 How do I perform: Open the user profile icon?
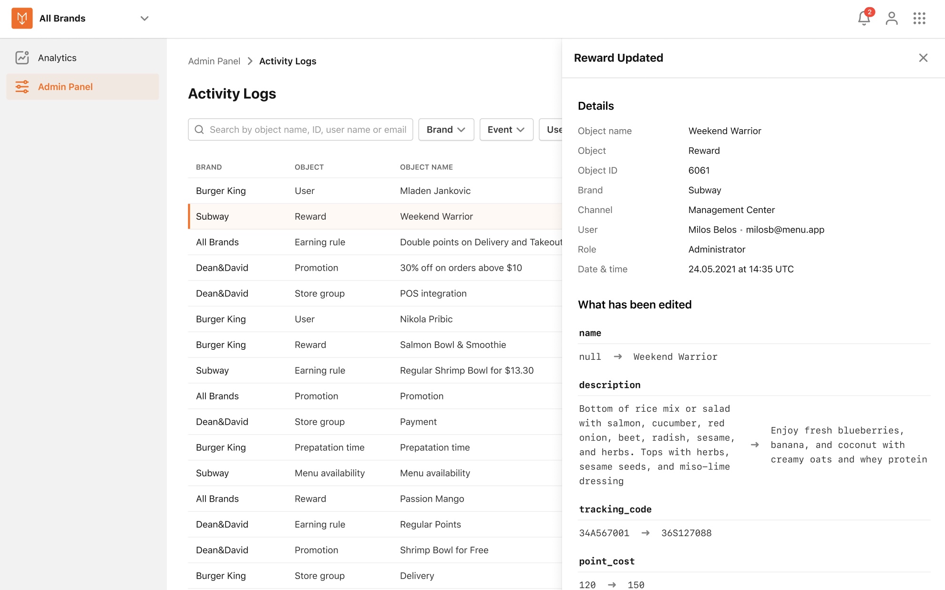pos(892,18)
